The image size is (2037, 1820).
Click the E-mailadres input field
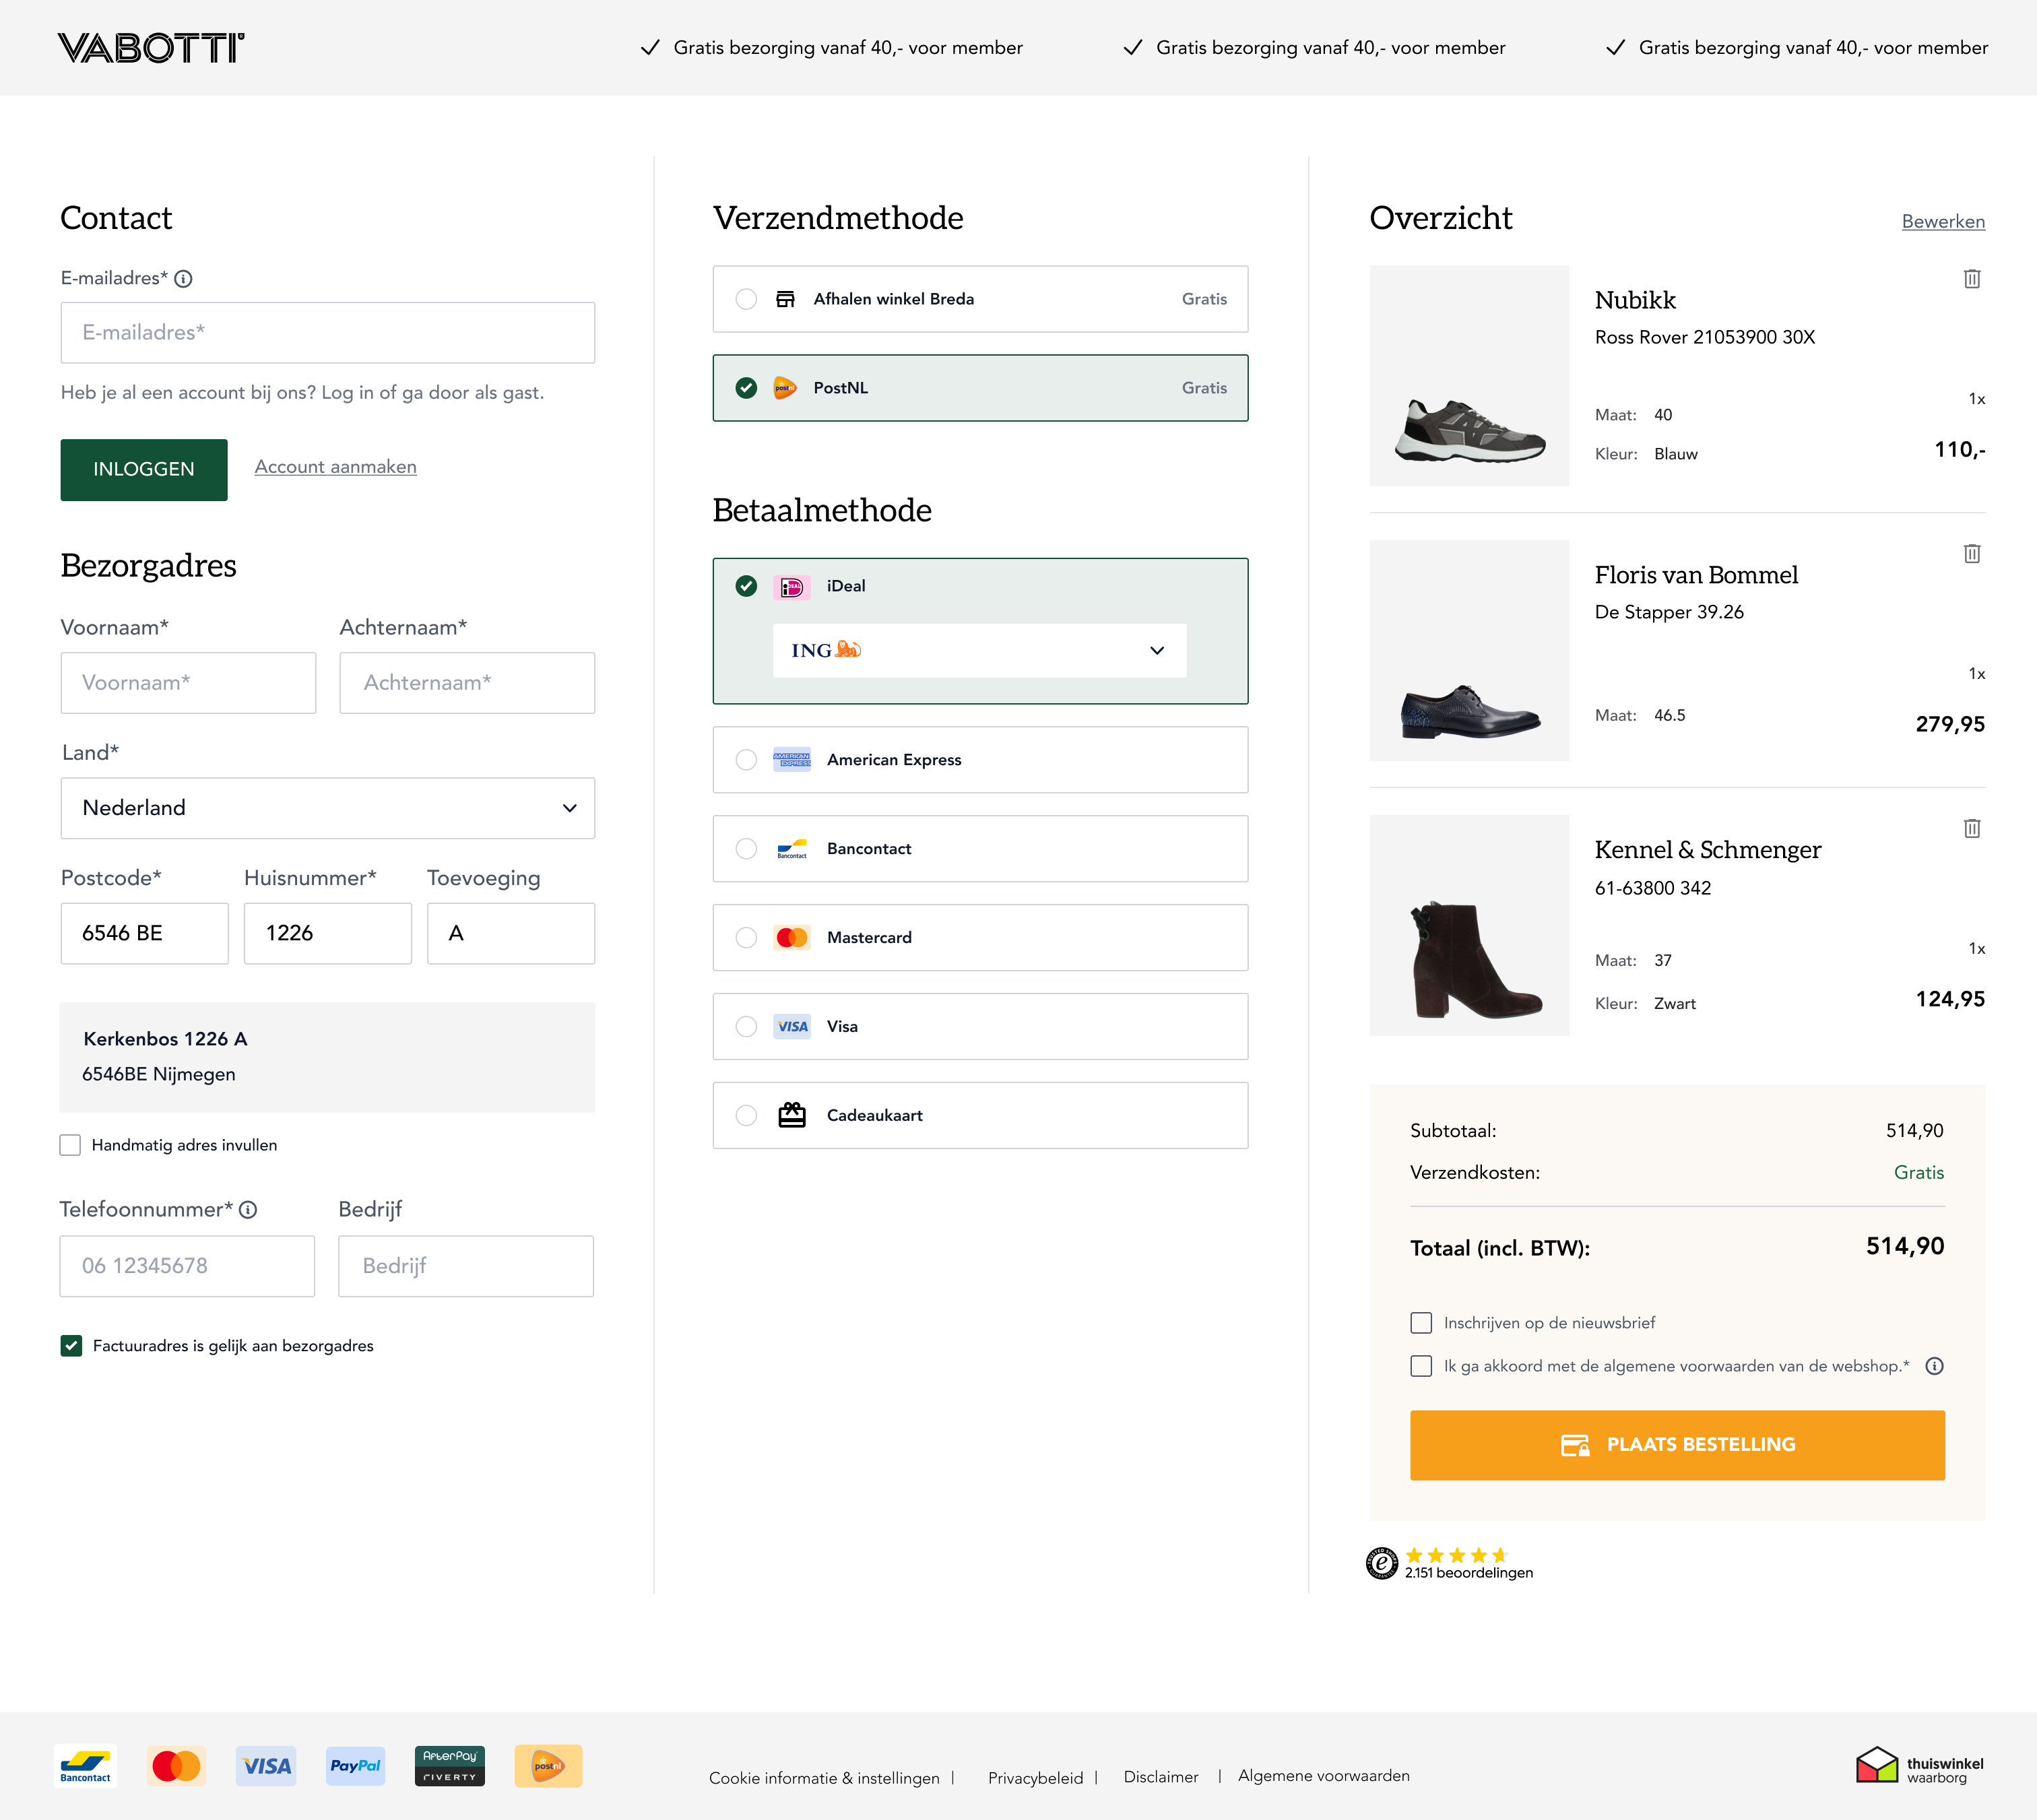click(x=327, y=332)
